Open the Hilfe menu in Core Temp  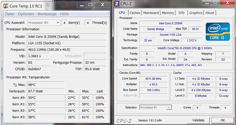(x=64, y=14)
